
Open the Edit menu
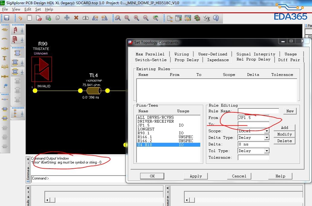[28, 9]
